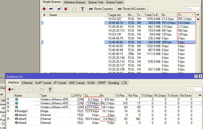Click the Comment icon in the queue toolbar
This screenshot has width=203, height=129.
pyautogui.click(x=74, y=9)
